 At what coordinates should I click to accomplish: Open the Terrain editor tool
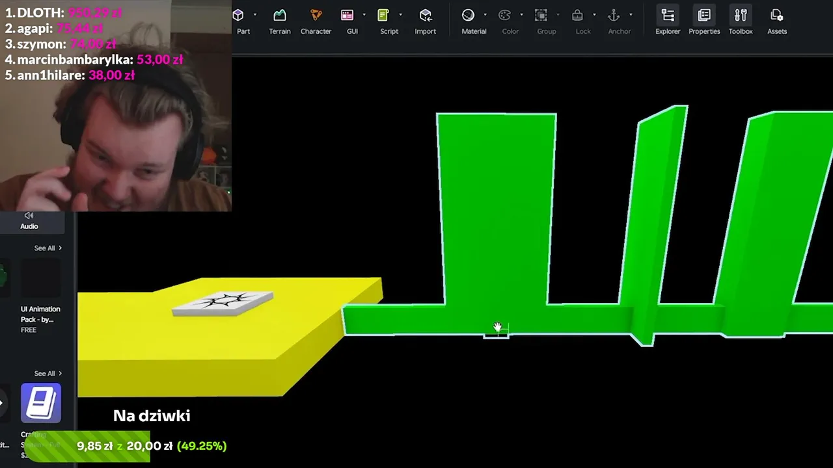[280, 15]
